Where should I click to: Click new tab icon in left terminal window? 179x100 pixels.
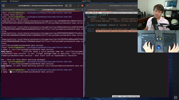(3, 6)
